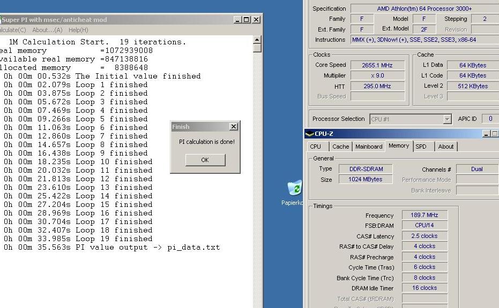The width and height of the screenshot is (499, 308).
Task: Close the Finish dialog with X
Action: click(234, 126)
